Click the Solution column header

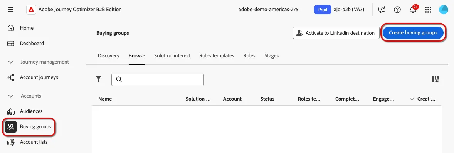[x=198, y=99]
